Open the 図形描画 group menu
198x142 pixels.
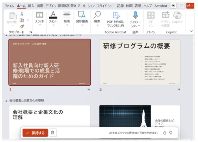point(82,19)
